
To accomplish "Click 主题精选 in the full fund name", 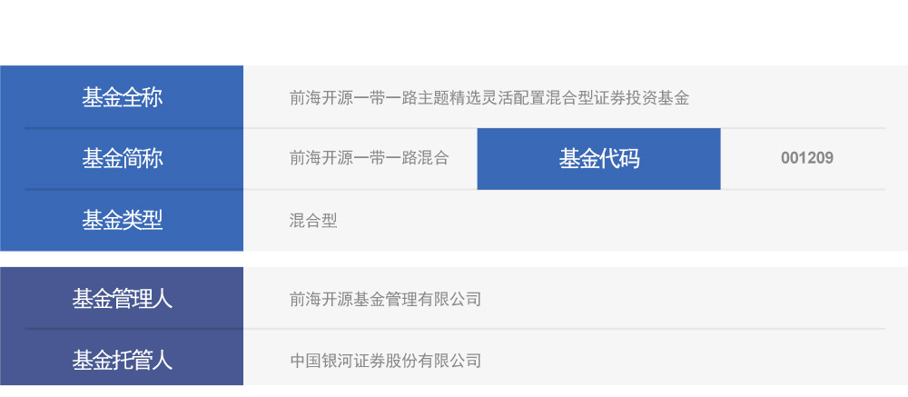I will click(449, 98).
